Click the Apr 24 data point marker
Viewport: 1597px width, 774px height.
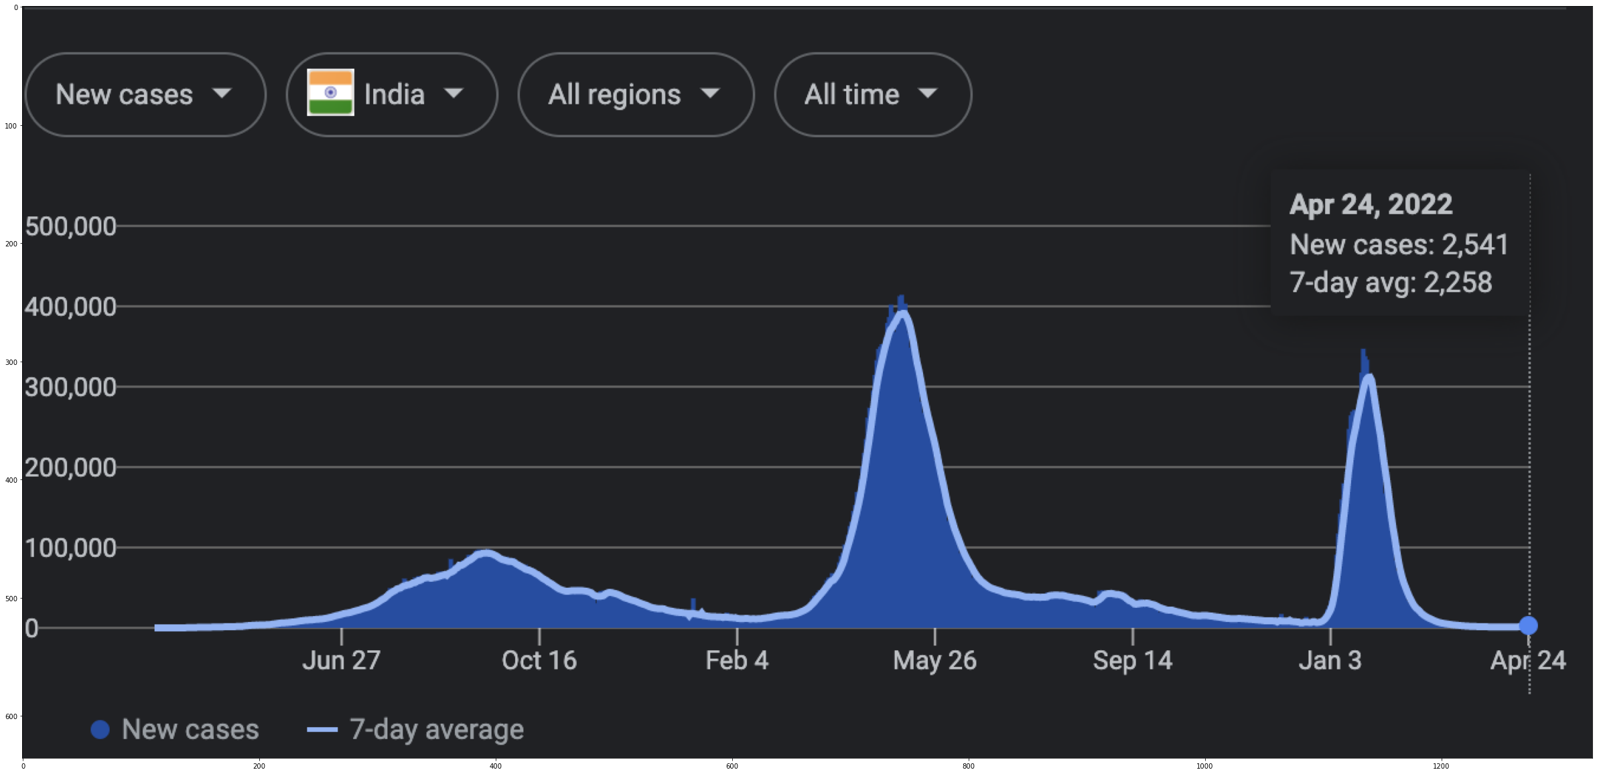pyautogui.click(x=1528, y=625)
